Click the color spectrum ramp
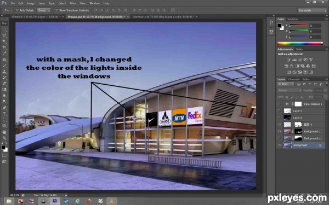 point(300,44)
